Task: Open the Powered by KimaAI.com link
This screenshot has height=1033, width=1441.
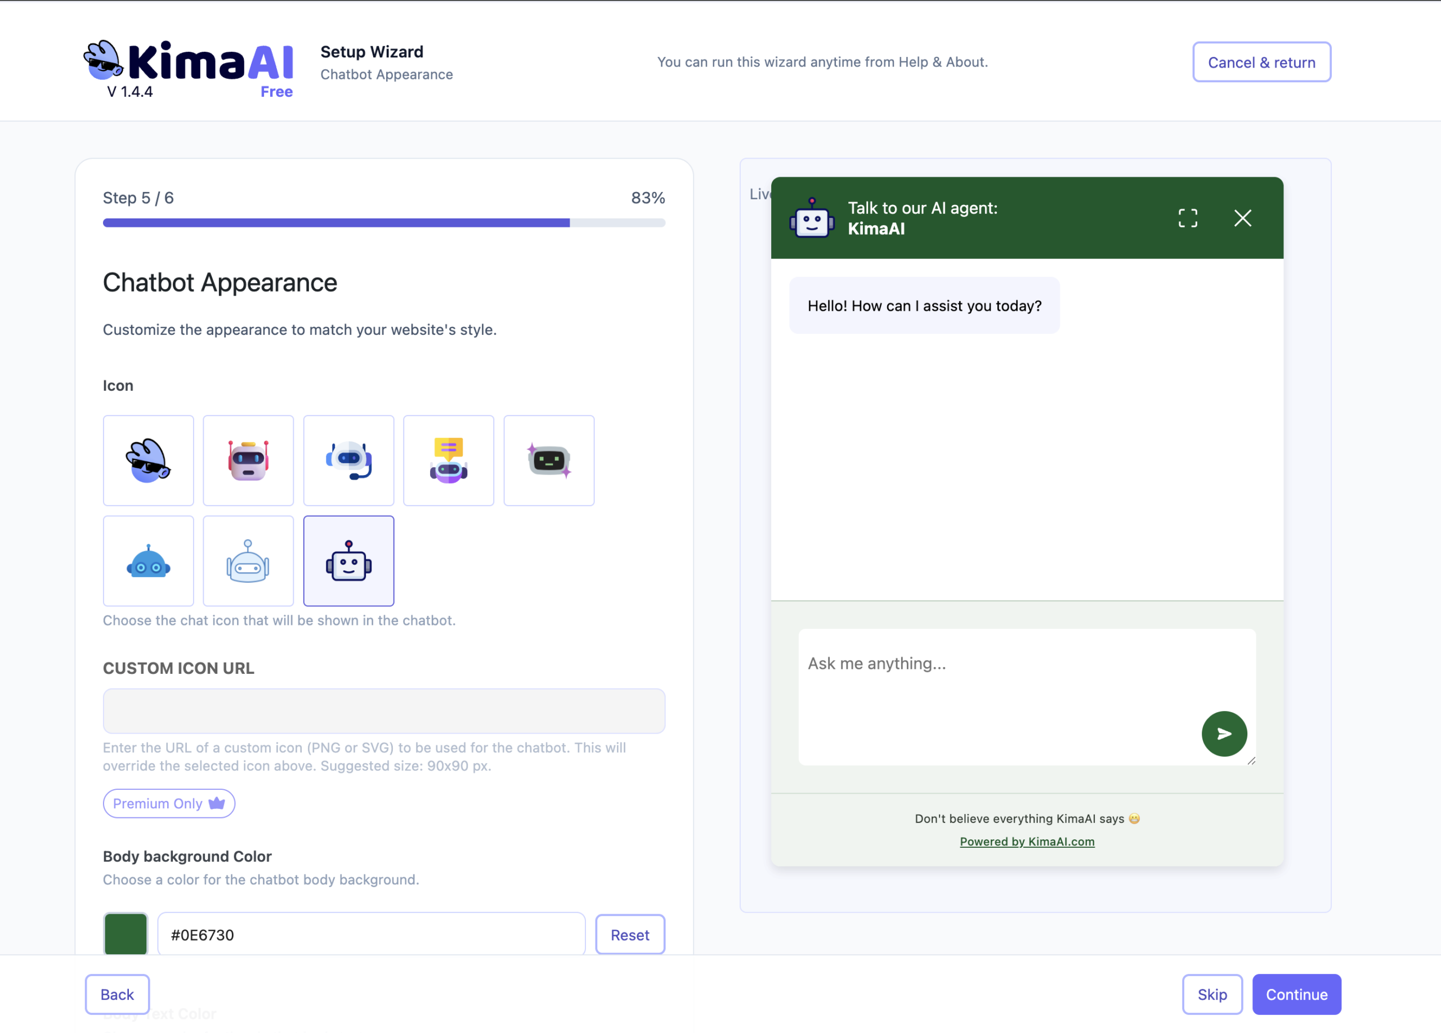Action: (x=1027, y=841)
